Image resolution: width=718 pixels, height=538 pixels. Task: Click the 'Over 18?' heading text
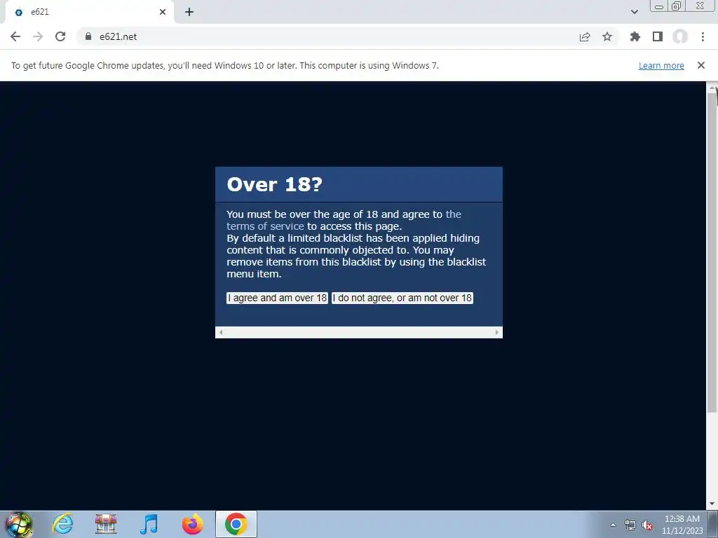click(275, 185)
